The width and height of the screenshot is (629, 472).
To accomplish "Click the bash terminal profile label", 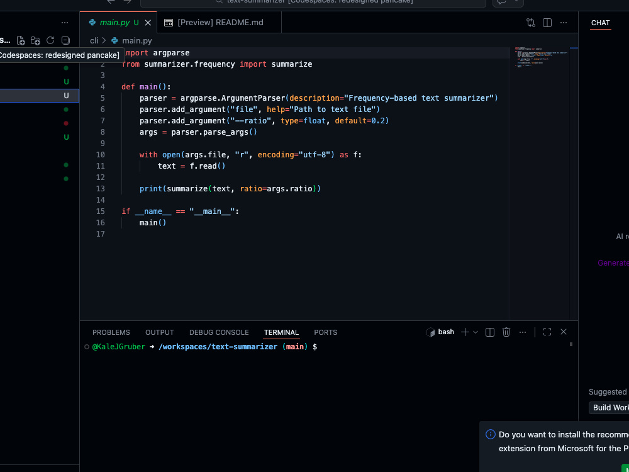I will point(446,332).
